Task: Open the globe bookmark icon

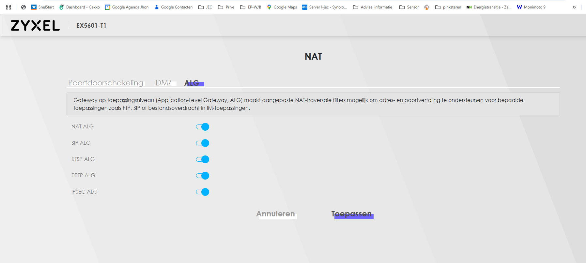Action: [x=23, y=7]
